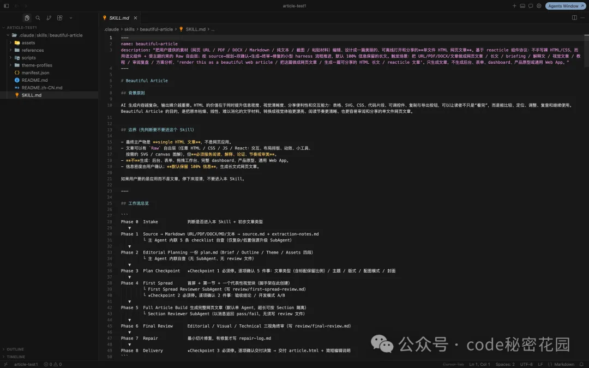Click README.md info file icon
Screen dimensions: 589x368
tap(17, 80)
